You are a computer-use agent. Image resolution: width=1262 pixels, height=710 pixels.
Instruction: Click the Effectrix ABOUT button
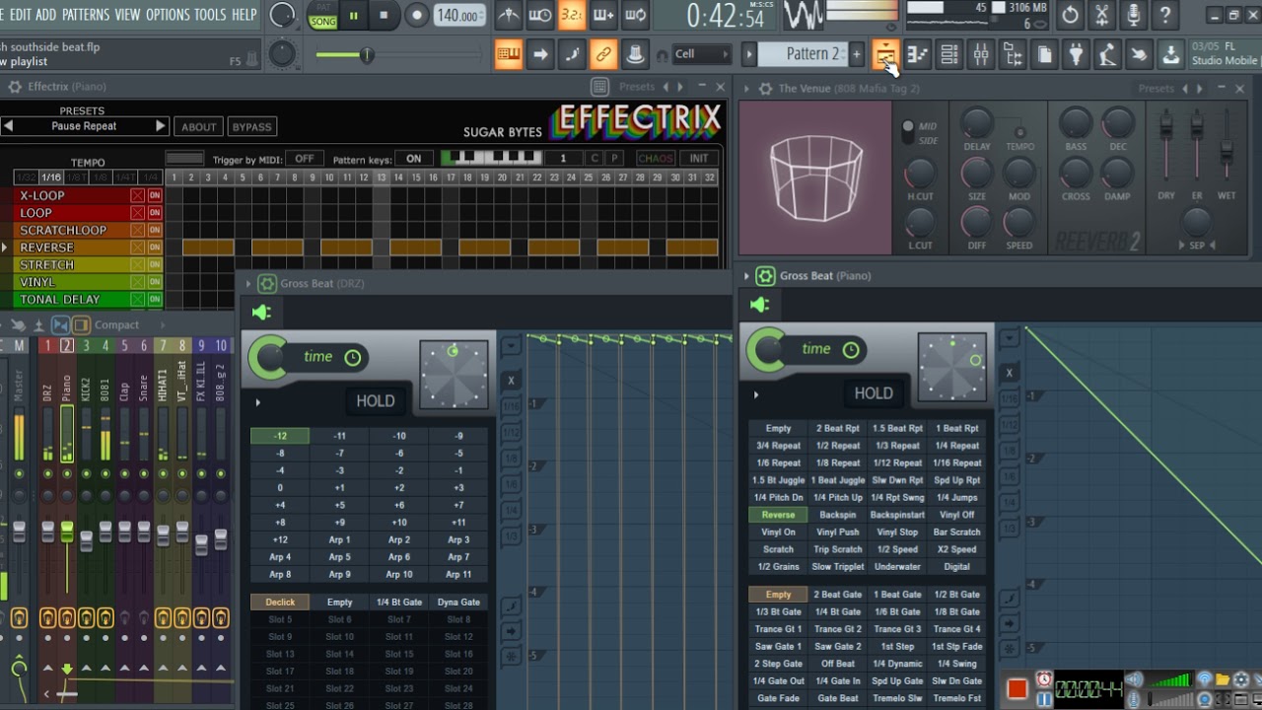click(x=198, y=127)
